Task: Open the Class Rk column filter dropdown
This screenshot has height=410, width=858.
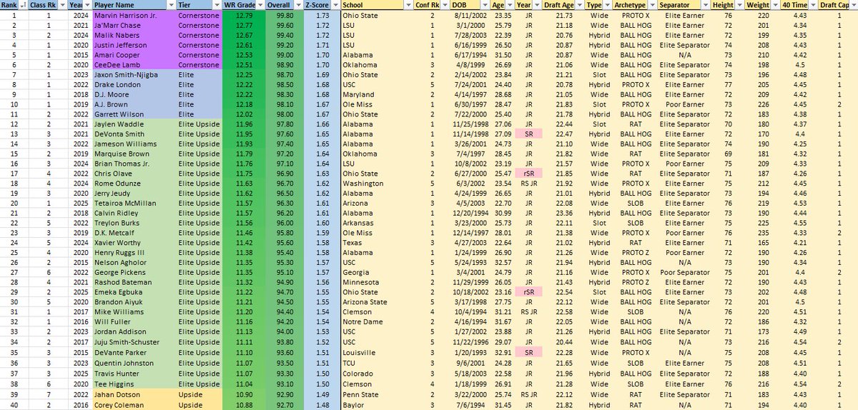Action: 62,4
